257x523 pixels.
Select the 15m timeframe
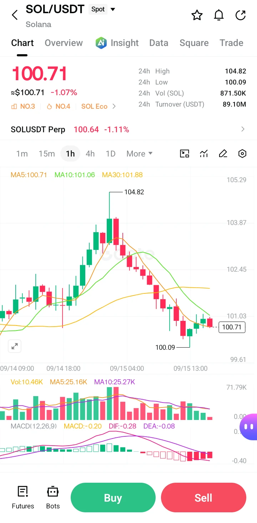(47, 154)
